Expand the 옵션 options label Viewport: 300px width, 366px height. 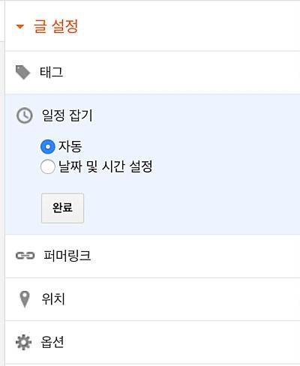[52, 342]
